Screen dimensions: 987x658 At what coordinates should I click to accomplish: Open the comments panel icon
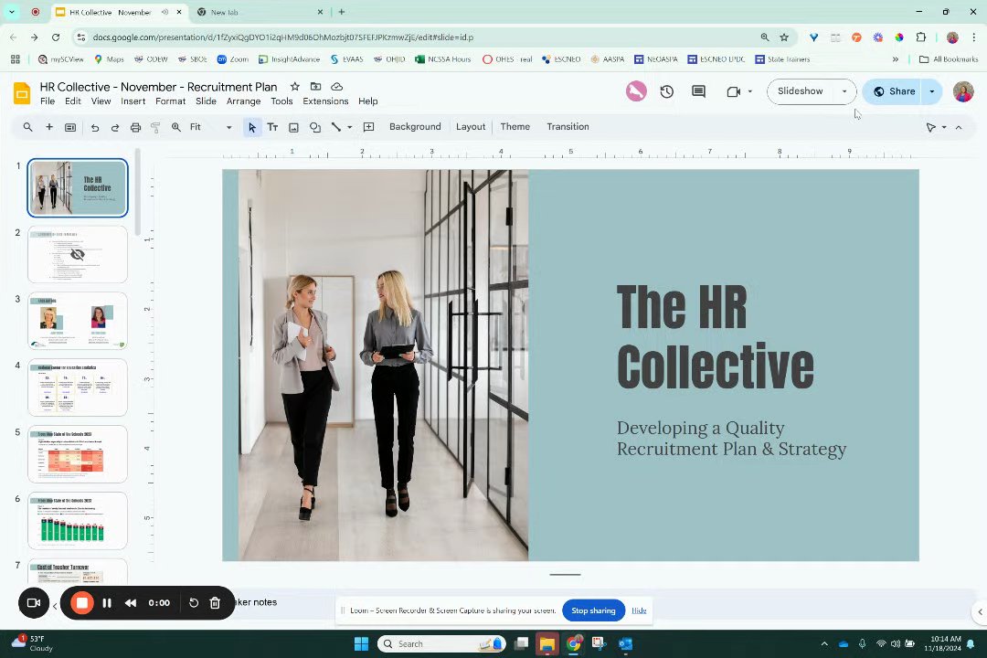pos(699,92)
